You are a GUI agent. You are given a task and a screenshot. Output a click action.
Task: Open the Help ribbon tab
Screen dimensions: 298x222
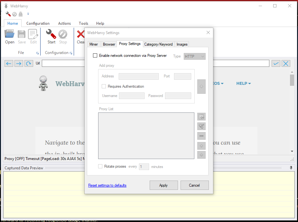pyautogui.click(x=100, y=23)
